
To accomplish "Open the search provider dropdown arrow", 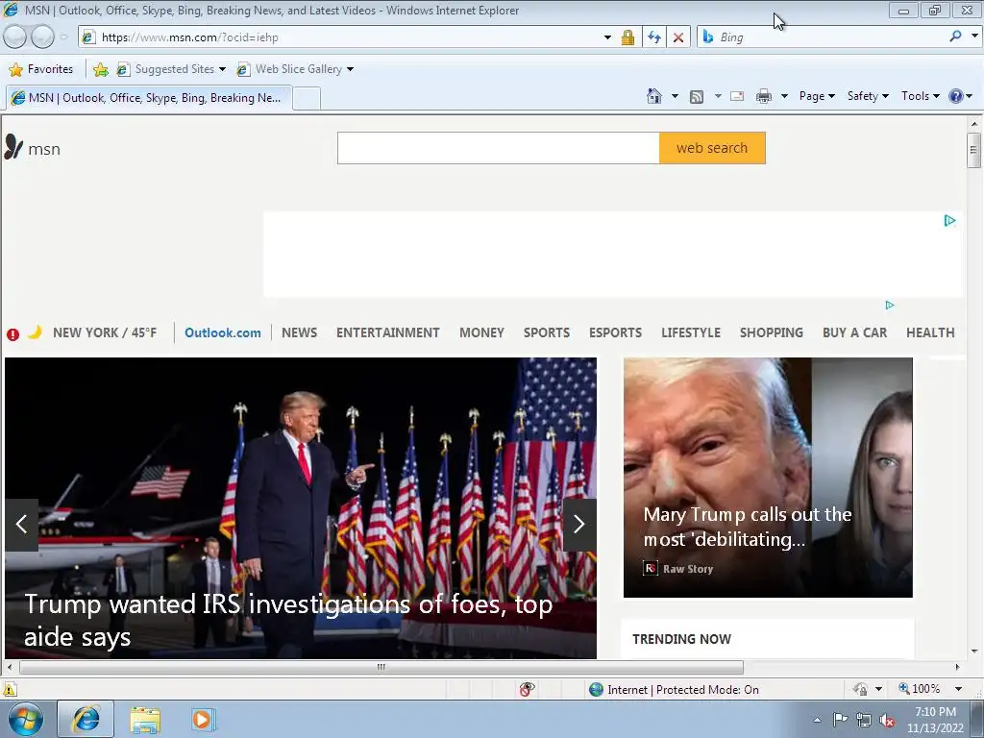I will tap(974, 37).
